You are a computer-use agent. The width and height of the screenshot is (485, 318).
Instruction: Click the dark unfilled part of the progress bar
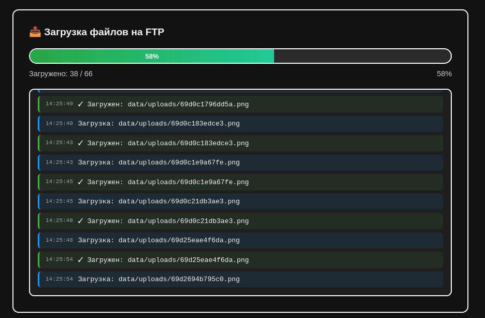coord(362,56)
